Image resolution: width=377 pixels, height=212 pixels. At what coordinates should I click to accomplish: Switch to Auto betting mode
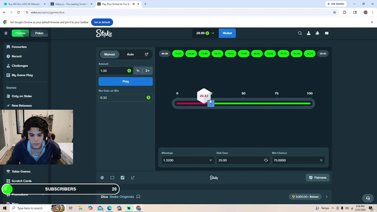(130, 54)
